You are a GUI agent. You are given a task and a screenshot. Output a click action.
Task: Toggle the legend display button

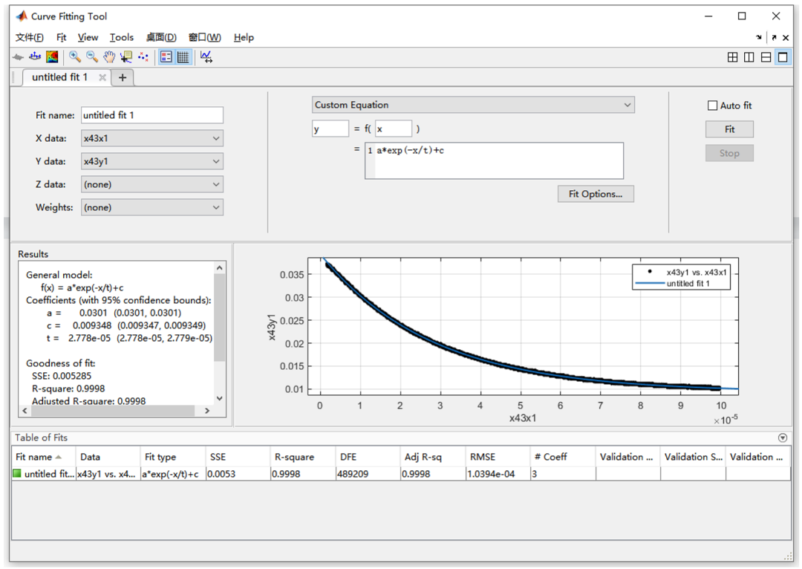tap(166, 56)
